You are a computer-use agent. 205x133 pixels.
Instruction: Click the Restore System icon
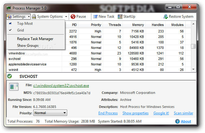[x=166, y=17]
